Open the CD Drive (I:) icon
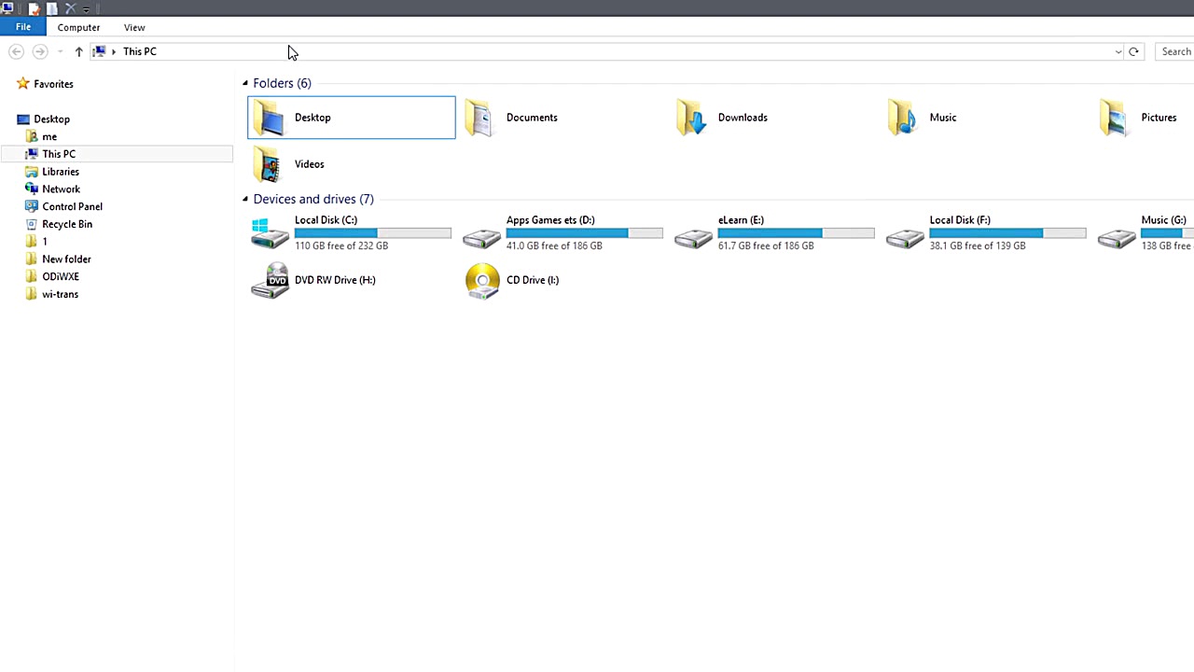This screenshot has width=1194, height=672. click(482, 280)
